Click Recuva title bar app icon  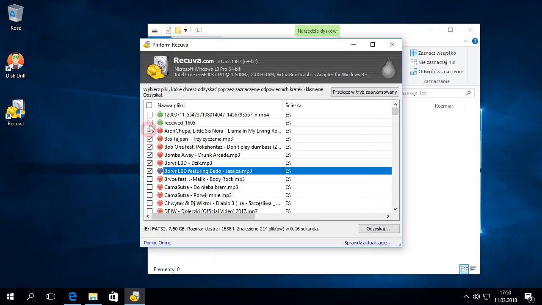click(x=147, y=45)
